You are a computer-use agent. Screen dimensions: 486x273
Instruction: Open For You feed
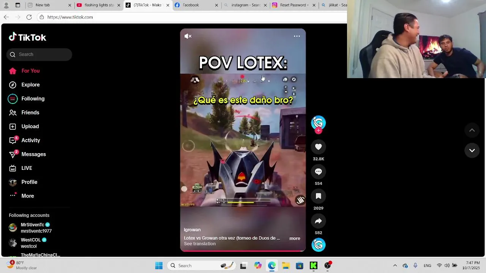pyautogui.click(x=30, y=71)
